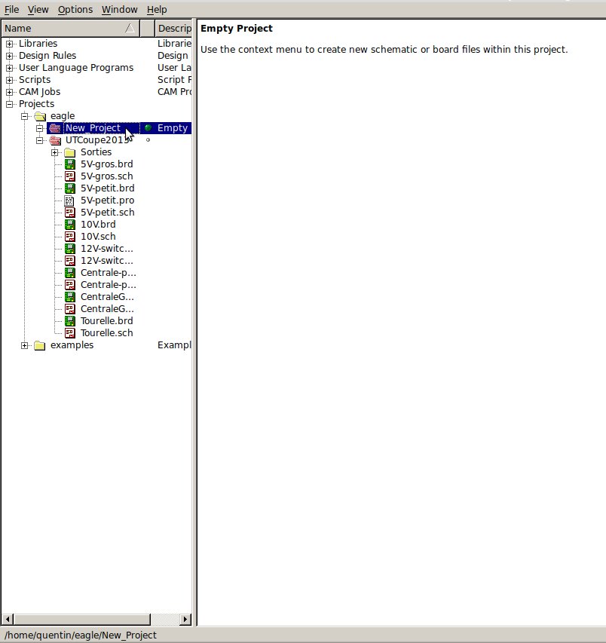Click the New_Project folder icon
Viewport: 606px width, 643px height.
55,128
